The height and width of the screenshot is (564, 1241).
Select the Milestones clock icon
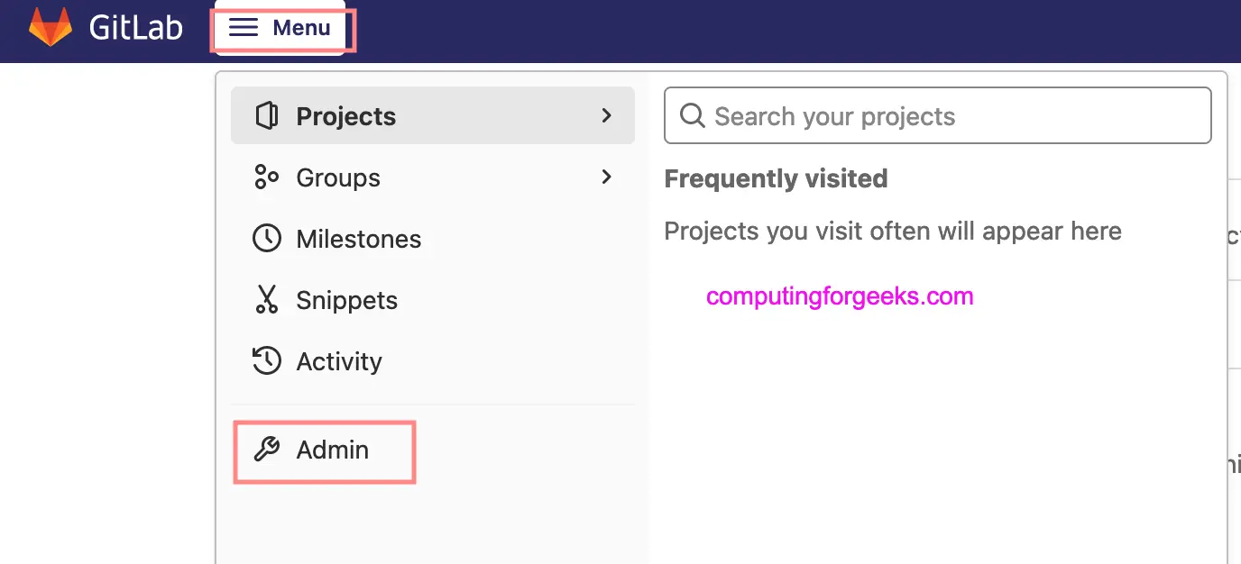266,238
